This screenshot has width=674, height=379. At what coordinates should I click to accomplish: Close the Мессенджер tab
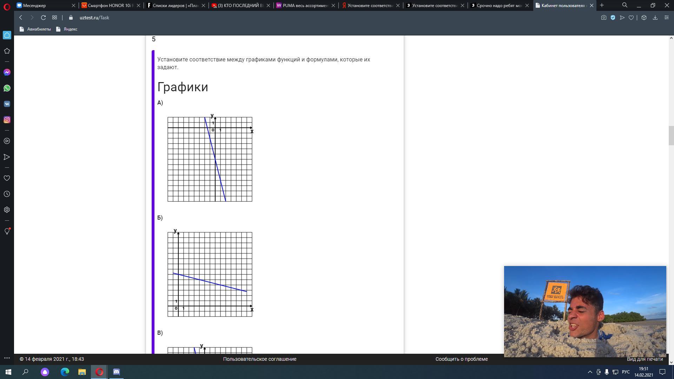(73, 6)
